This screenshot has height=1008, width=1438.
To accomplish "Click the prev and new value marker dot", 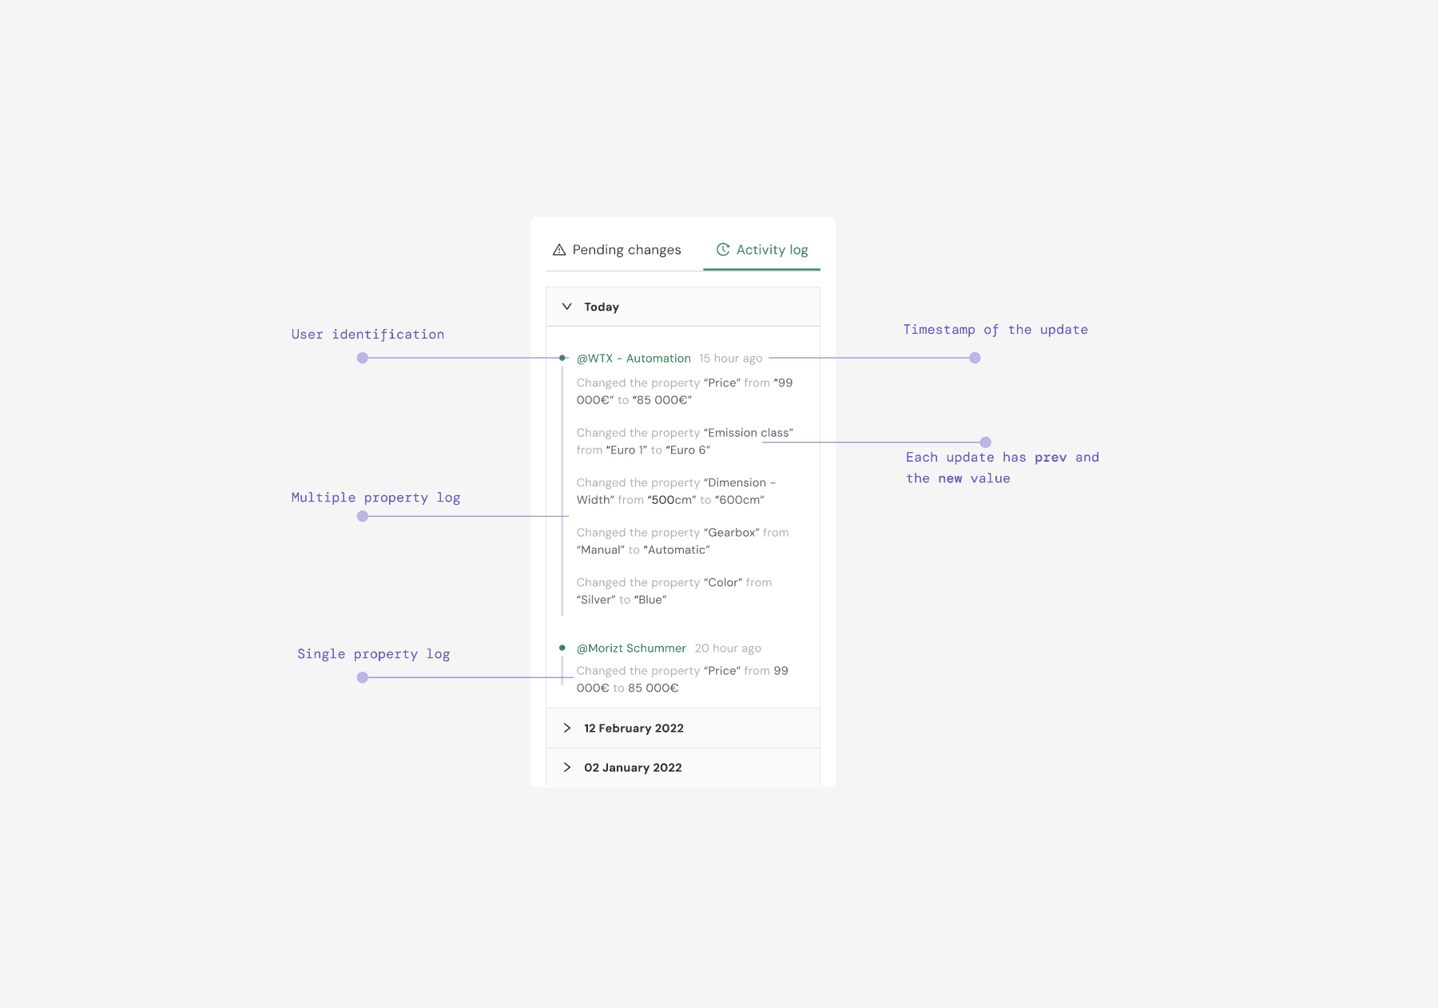I will click(x=986, y=442).
